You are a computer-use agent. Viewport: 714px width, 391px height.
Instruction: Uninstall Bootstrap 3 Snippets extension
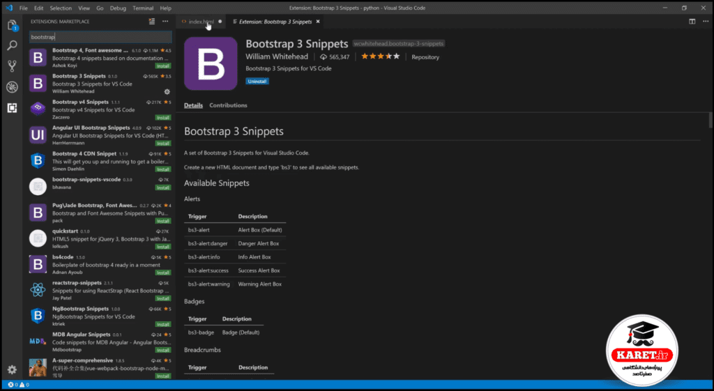[257, 81]
